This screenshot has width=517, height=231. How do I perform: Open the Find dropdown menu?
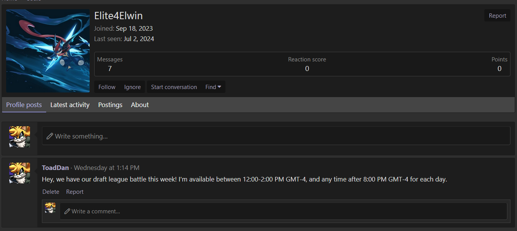pos(213,87)
